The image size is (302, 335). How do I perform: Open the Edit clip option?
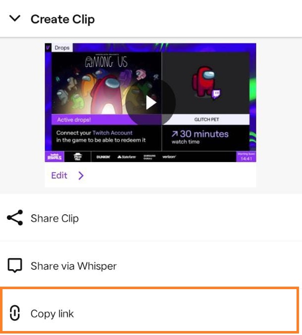[59, 175]
